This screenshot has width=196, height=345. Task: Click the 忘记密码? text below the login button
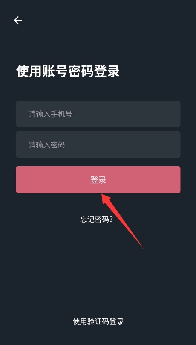[96, 219]
